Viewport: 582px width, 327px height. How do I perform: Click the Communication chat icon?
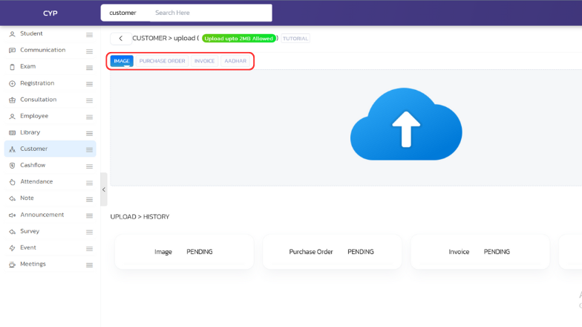click(12, 51)
